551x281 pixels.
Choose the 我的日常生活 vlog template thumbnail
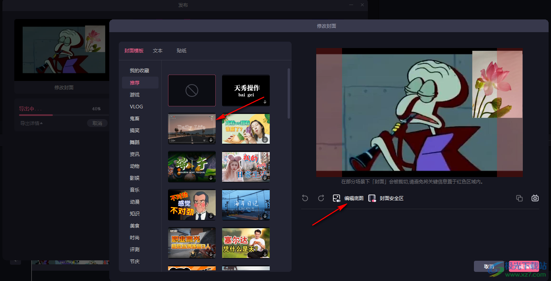[246, 166]
